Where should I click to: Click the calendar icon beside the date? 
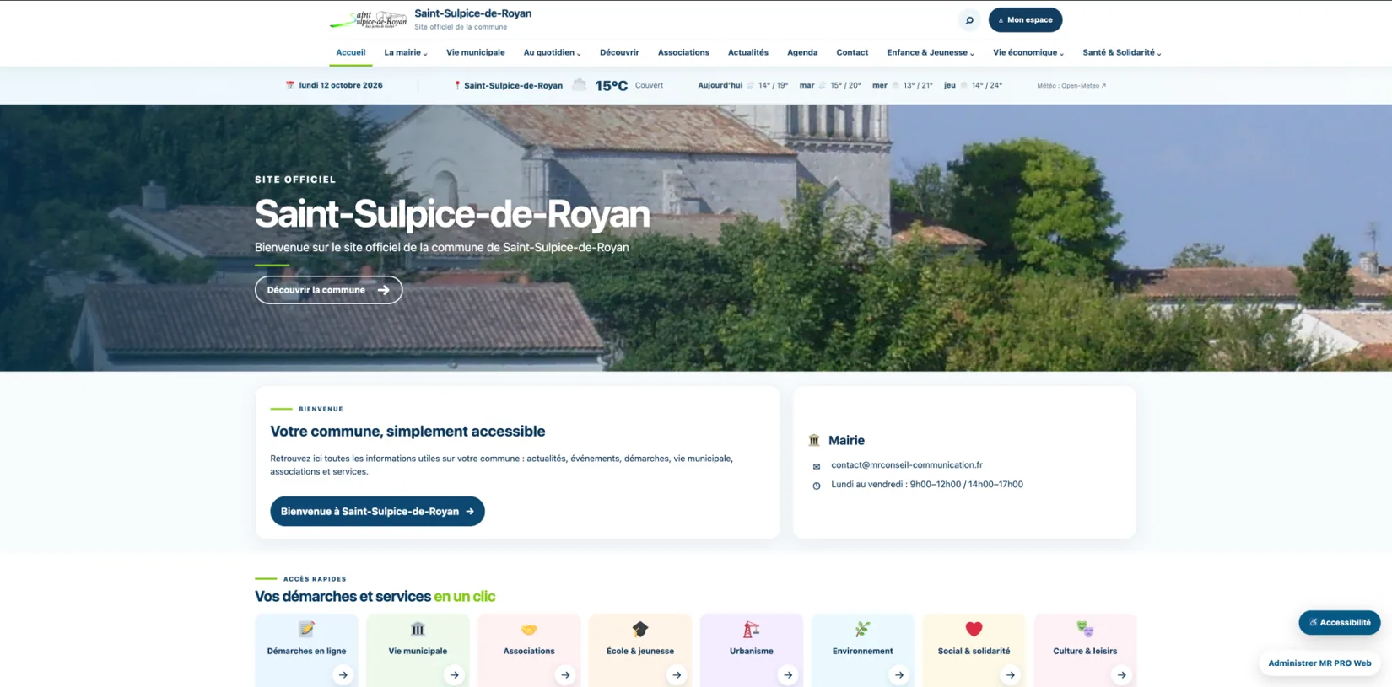[289, 85]
